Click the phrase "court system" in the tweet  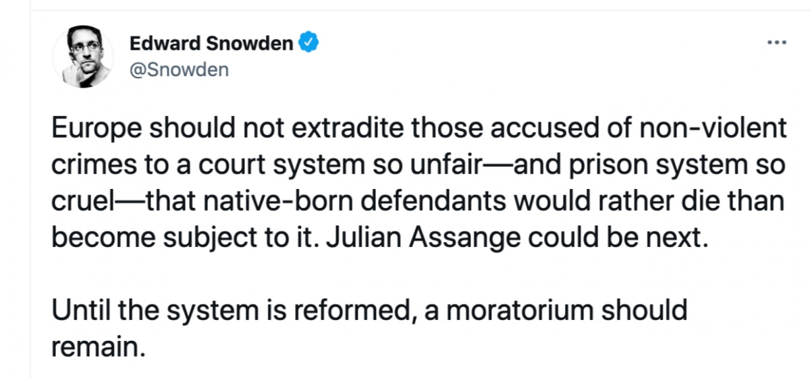[x=250, y=166]
